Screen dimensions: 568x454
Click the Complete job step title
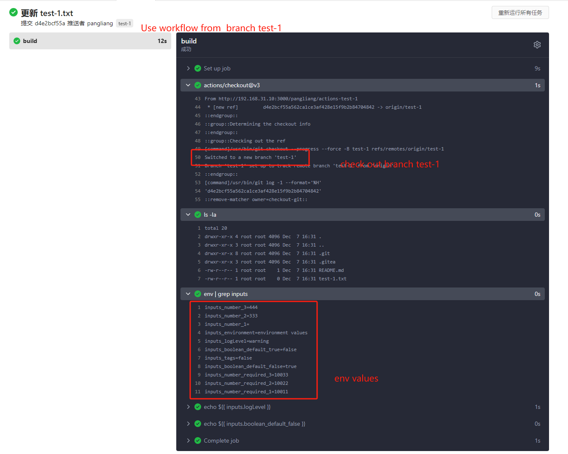coord(221,441)
